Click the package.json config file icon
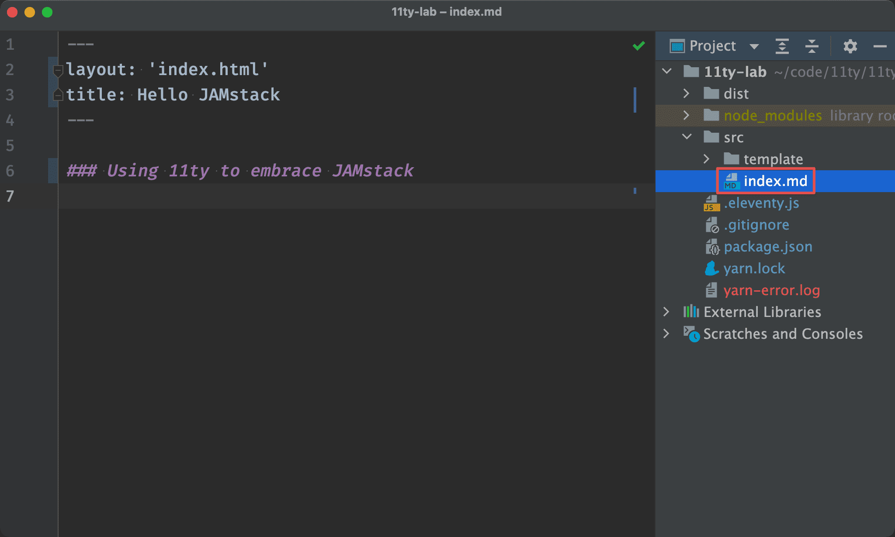895x537 pixels. pyautogui.click(x=711, y=247)
